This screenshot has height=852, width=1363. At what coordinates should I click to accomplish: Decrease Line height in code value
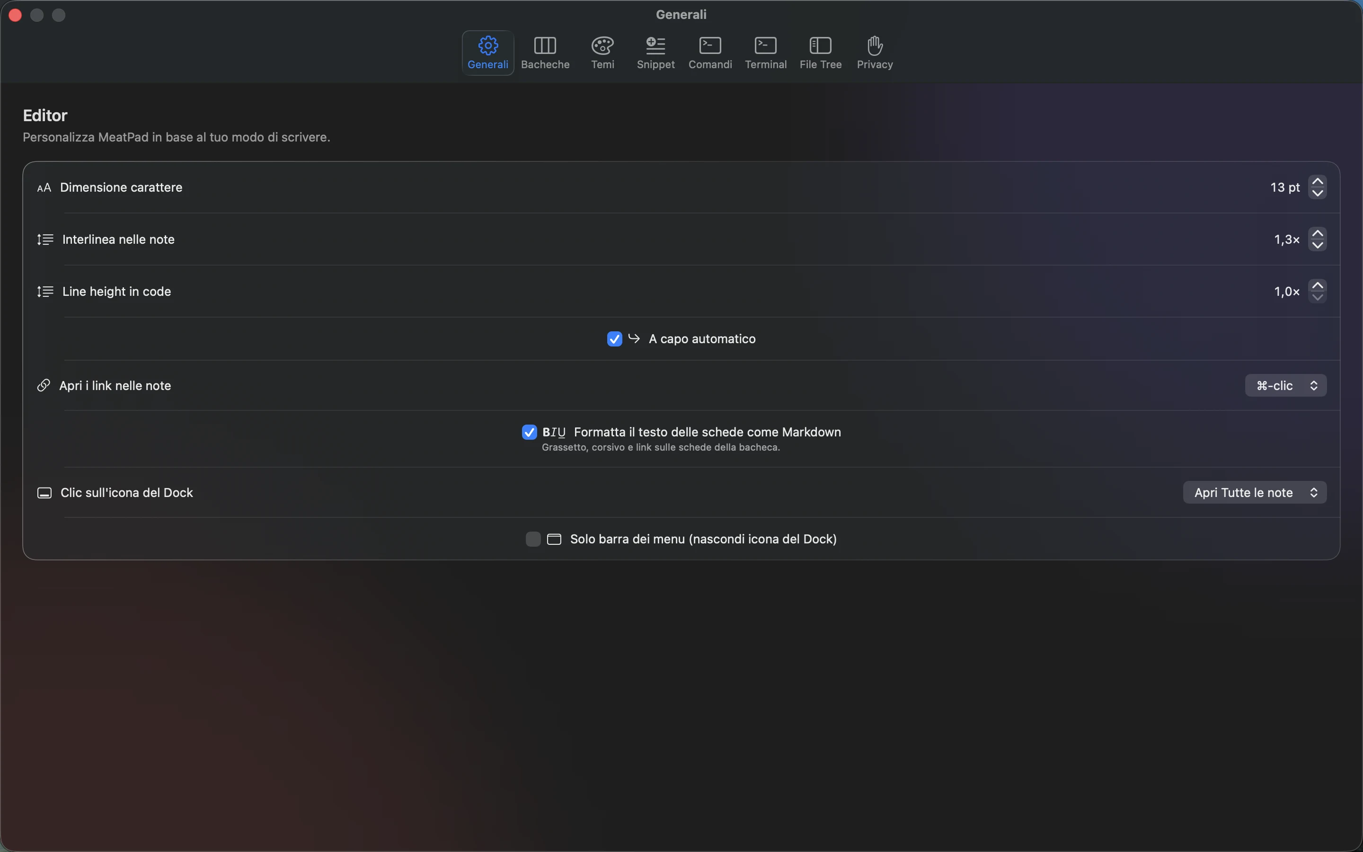click(x=1318, y=297)
